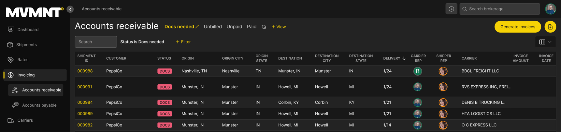The width and height of the screenshot is (561, 132).
Task: Click DENIS B TRUCKING carrier cell
Action: (483, 102)
